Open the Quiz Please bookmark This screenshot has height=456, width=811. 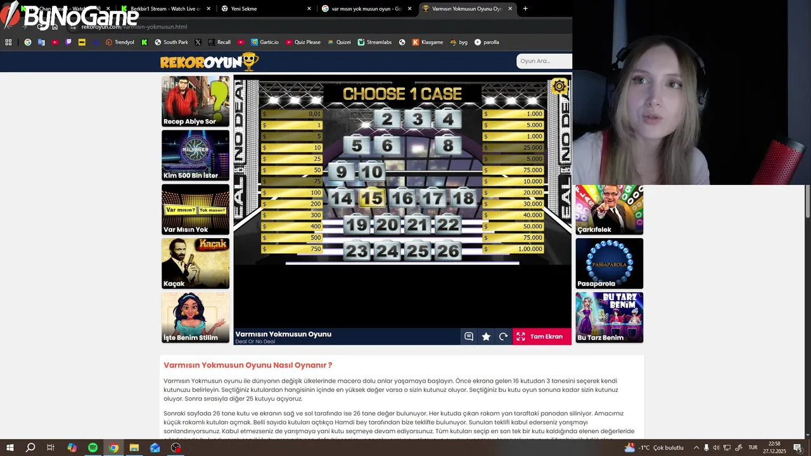click(303, 42)
